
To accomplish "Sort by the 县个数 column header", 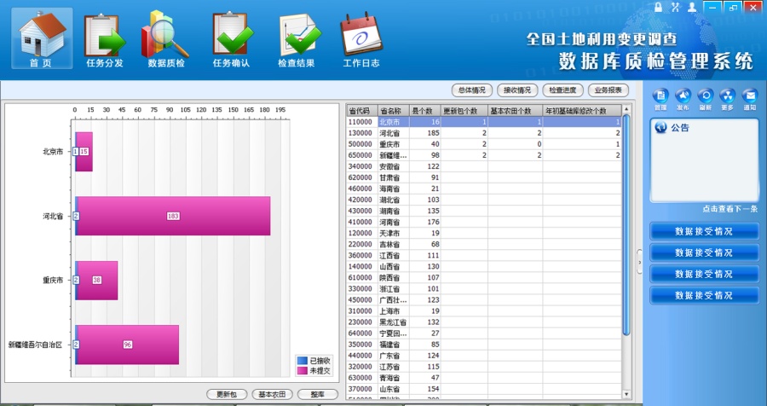I will pos(424,111).
